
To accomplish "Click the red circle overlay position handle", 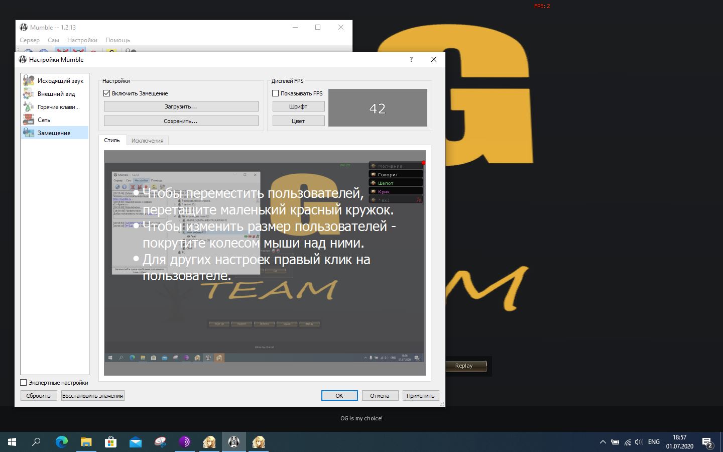I will (x=423, y=163).
